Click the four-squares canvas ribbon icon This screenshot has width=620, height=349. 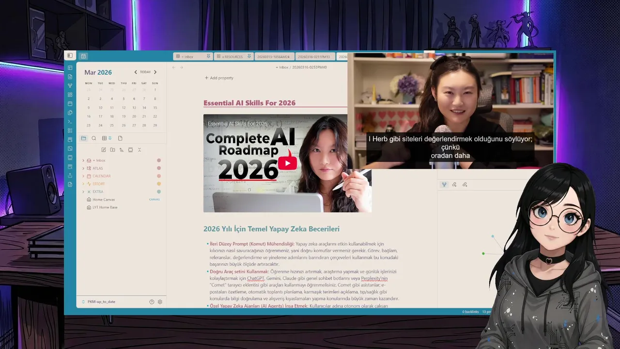coord(70,95)
